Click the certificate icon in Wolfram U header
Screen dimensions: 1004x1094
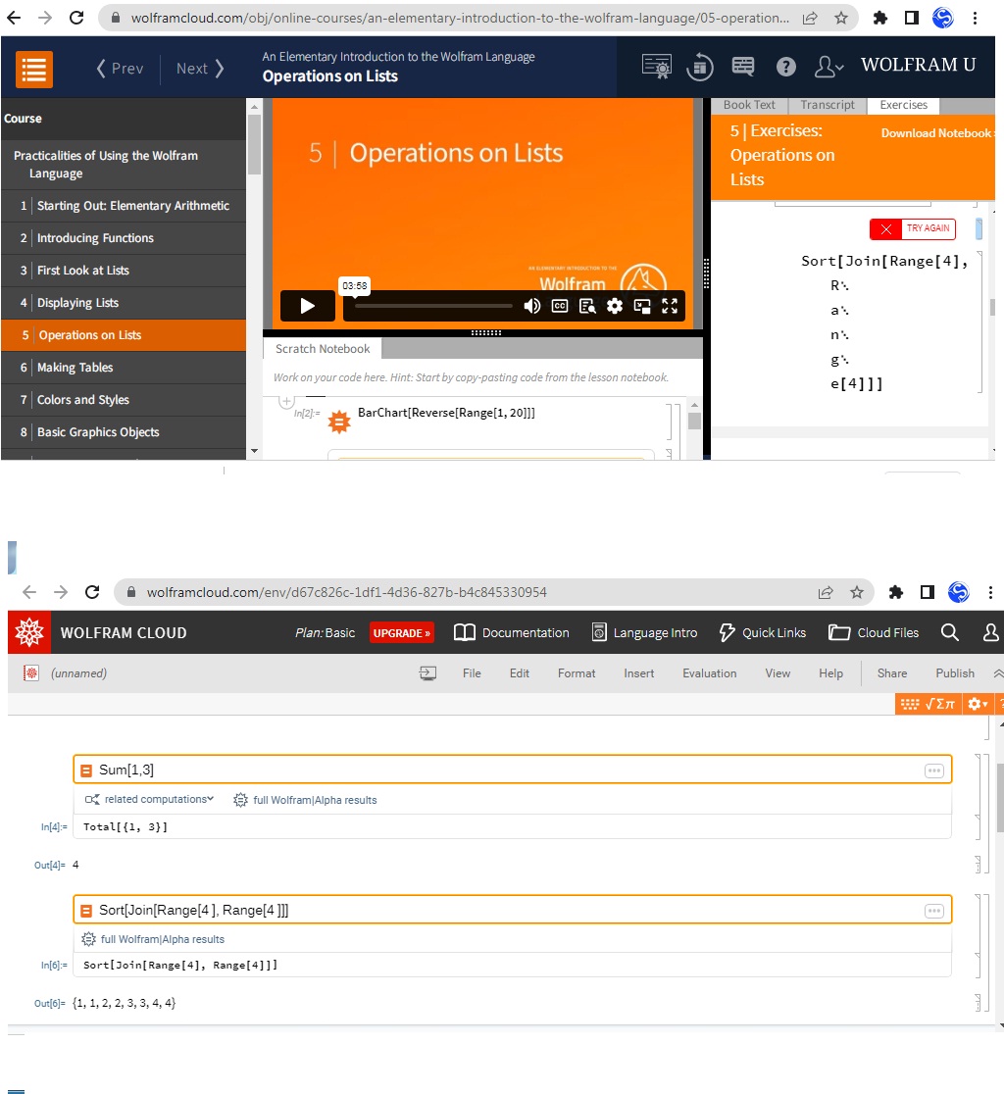(657, 67)
